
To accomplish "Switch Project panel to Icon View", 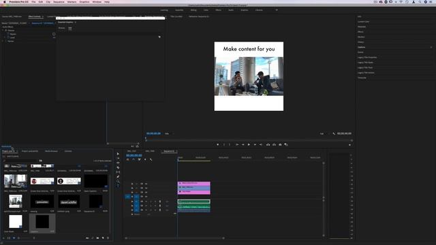I will point(14,238).
